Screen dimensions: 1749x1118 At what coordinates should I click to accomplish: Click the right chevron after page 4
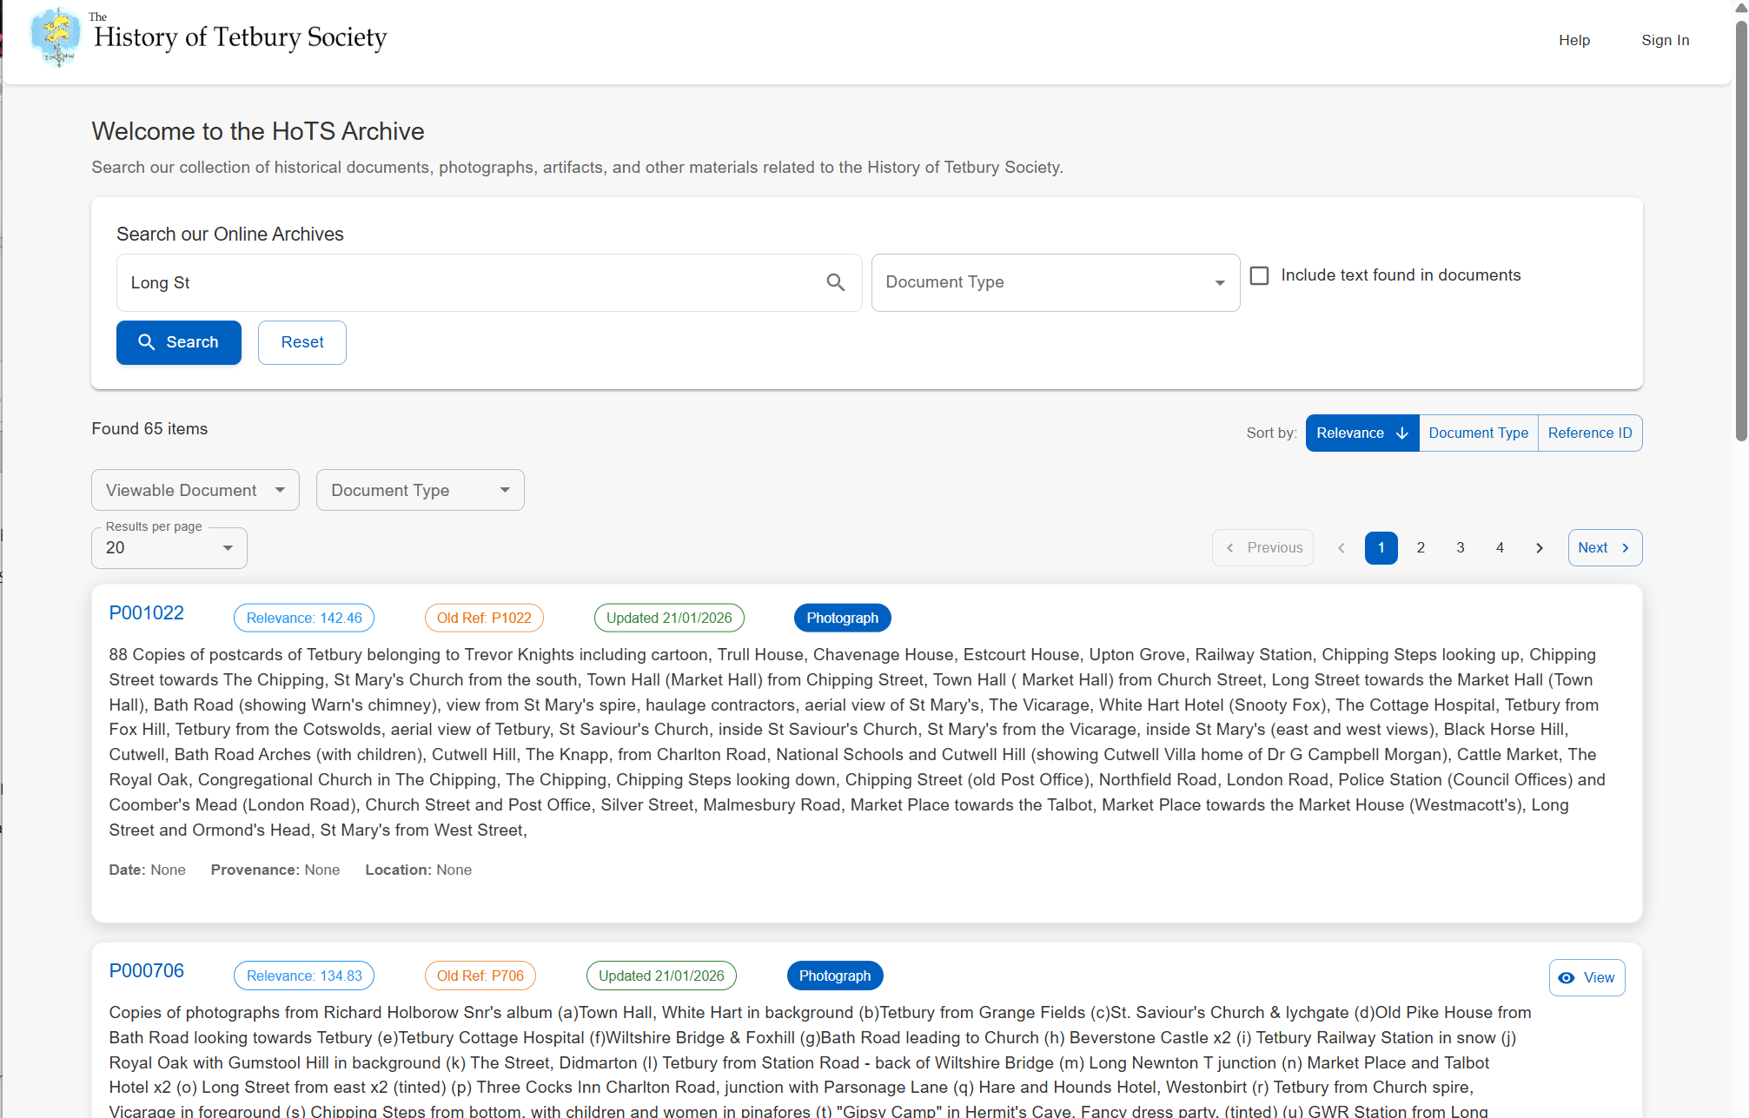(1539, 547)
